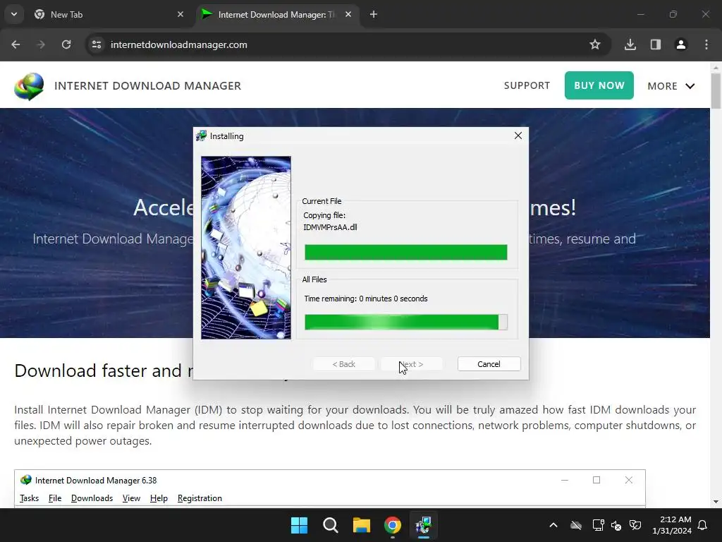Click the browser back arrow
The width and height of the screenshot is (722, 542).
tap(16, 44)
